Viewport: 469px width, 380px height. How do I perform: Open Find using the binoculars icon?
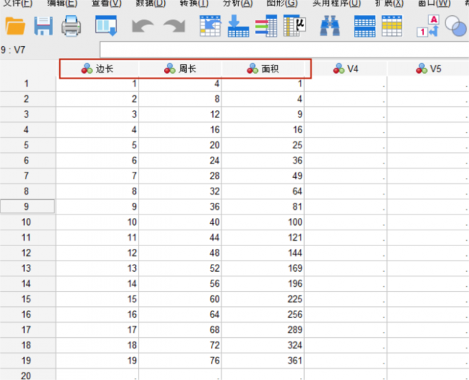[x=330, y=26]
